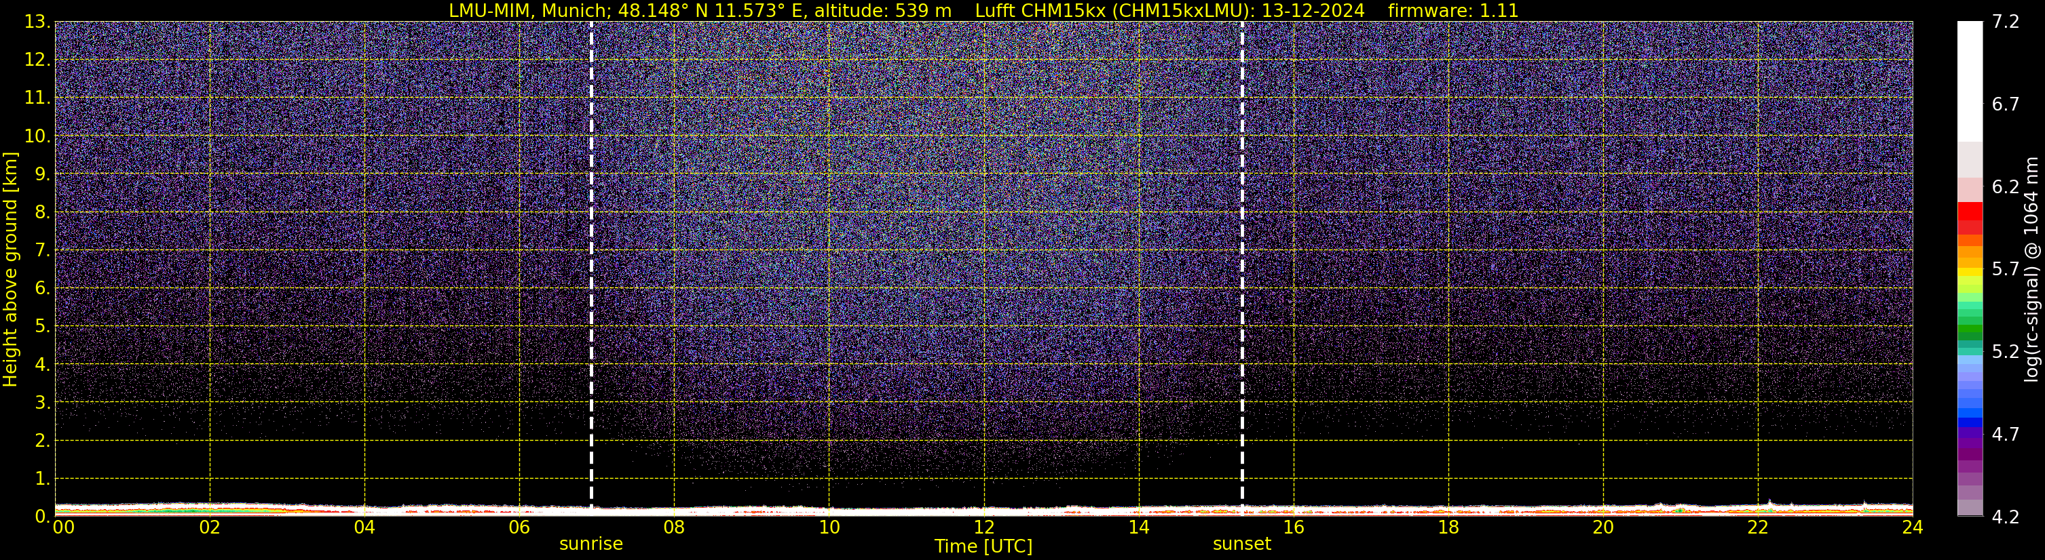
Task: Click the height axis tick "3."
Action: pos(42,402)
